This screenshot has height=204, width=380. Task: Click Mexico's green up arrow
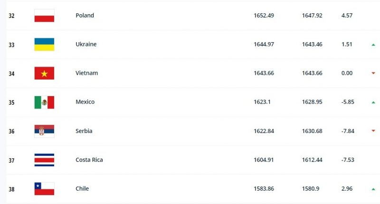[x=373, y=102]
